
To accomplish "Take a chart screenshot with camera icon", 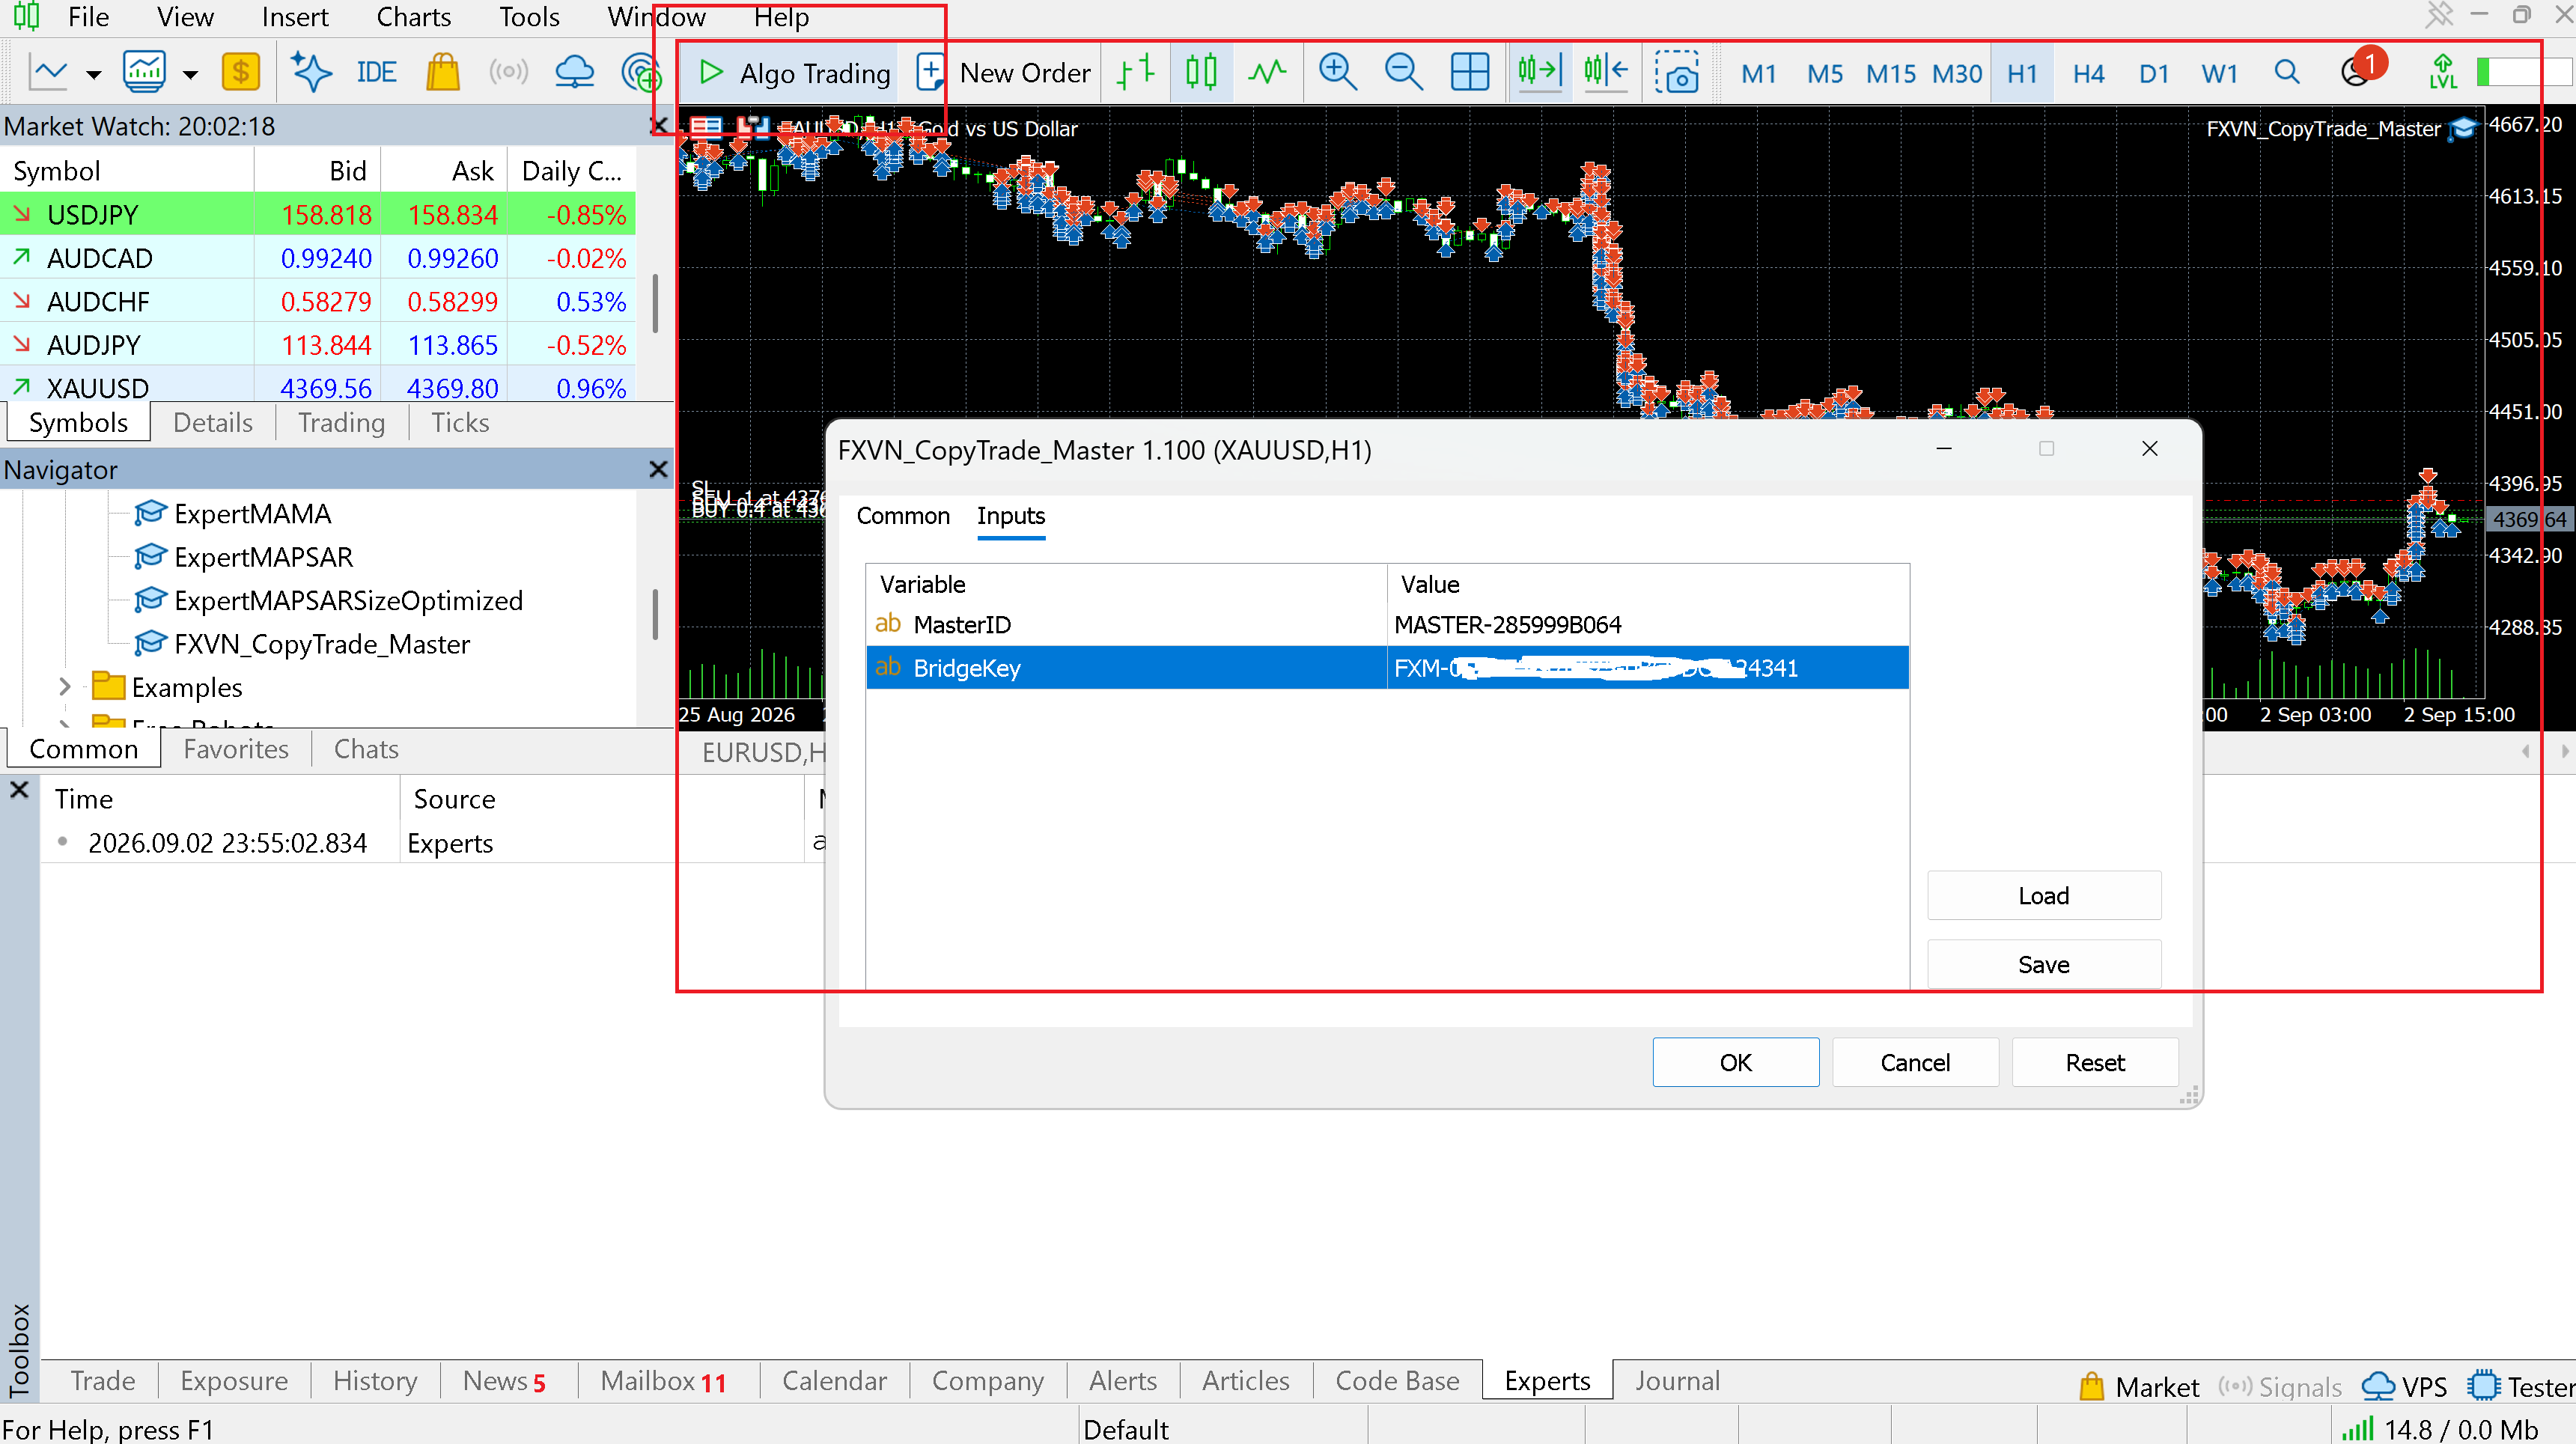I will (x=1677, y=73).
